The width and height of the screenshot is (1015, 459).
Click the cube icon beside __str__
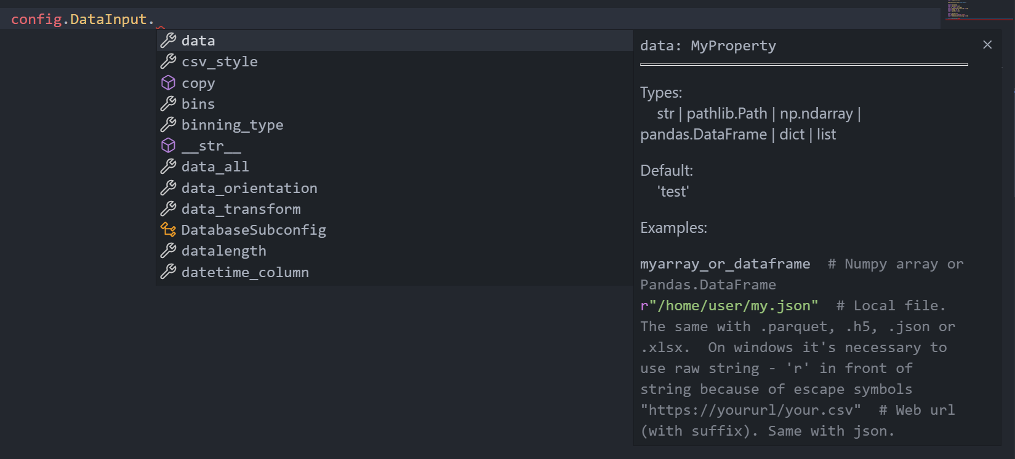168,146
